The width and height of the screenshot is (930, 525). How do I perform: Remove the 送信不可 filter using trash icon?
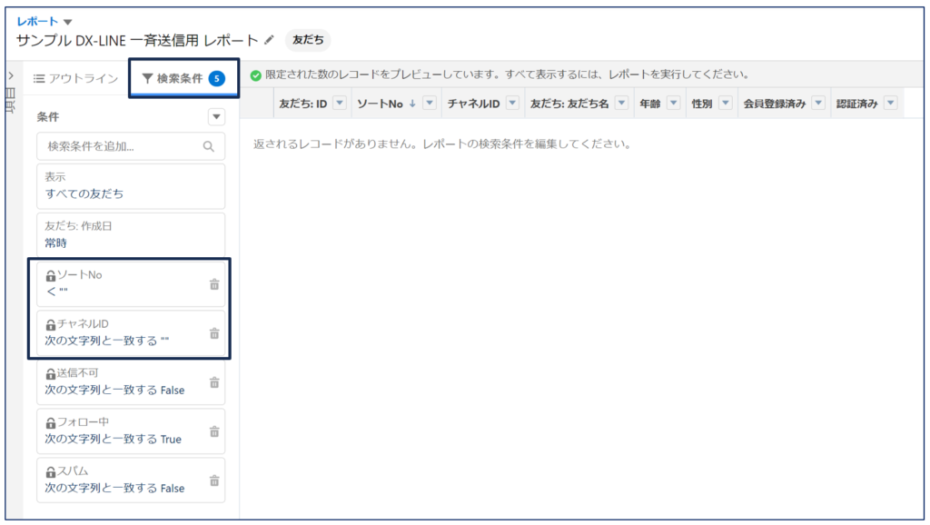(214, 382)
